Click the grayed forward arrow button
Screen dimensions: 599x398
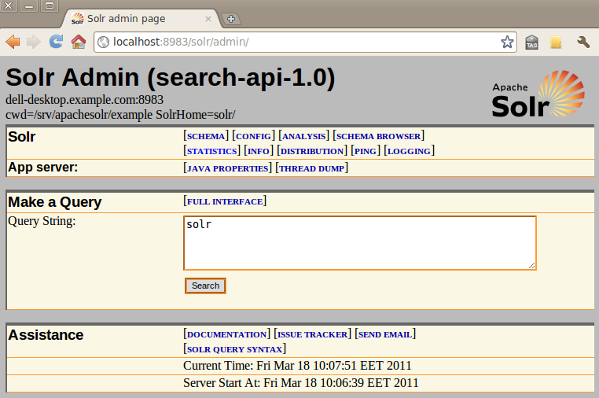[x=34, y=42]
